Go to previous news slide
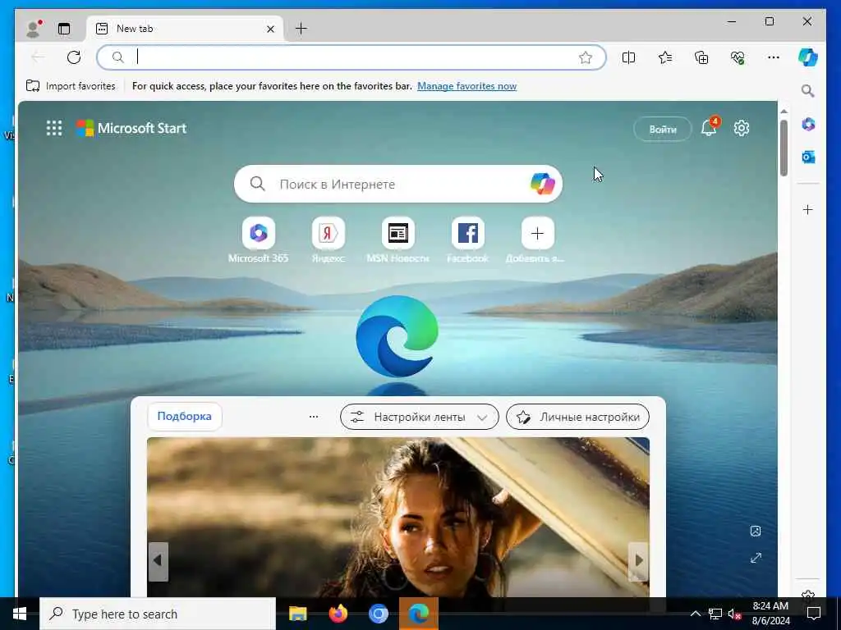The image size is (841, 630). click(159, 561)
